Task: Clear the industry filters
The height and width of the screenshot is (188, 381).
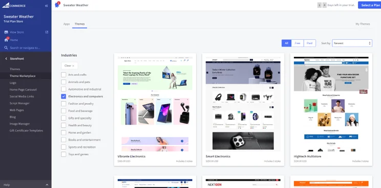Action: 69,66
